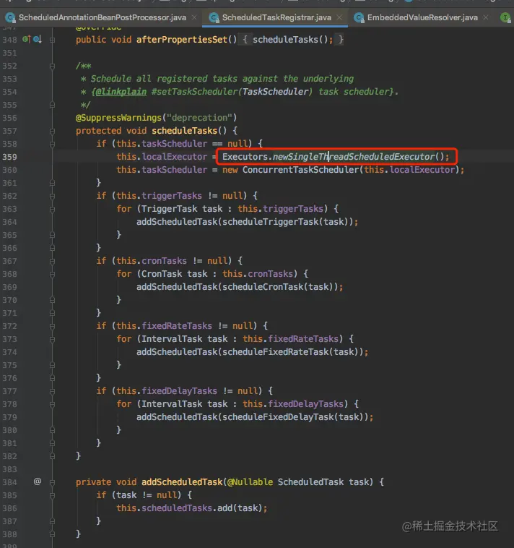Click the scheduleTasks method name on line 357

coord(184,131)
